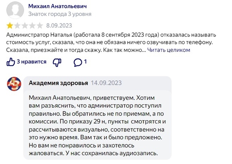232x164 pixels.
Task: Click the review text about Администратор Наталья
Action: click(x=111, y=43)
